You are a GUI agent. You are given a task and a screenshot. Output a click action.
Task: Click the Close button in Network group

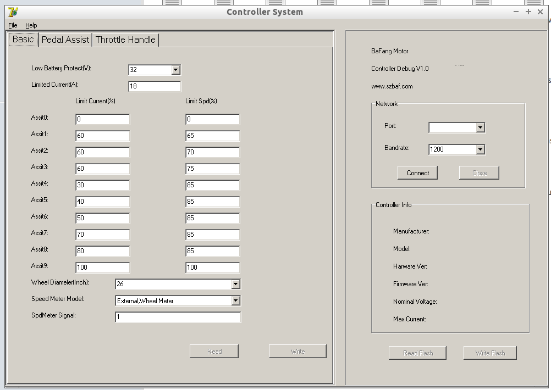pos(479,172)
